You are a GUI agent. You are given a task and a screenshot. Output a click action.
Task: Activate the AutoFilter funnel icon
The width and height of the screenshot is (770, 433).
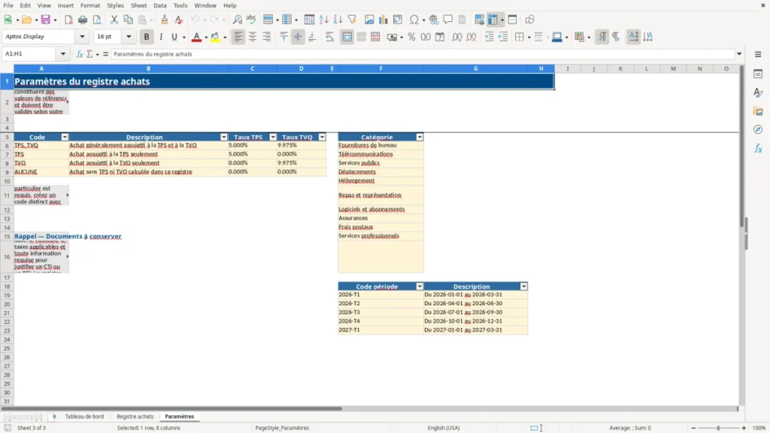352,20
